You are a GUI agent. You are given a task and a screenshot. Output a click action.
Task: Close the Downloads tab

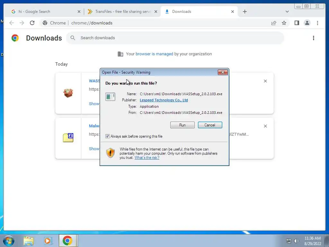click(x=233, y=12)
